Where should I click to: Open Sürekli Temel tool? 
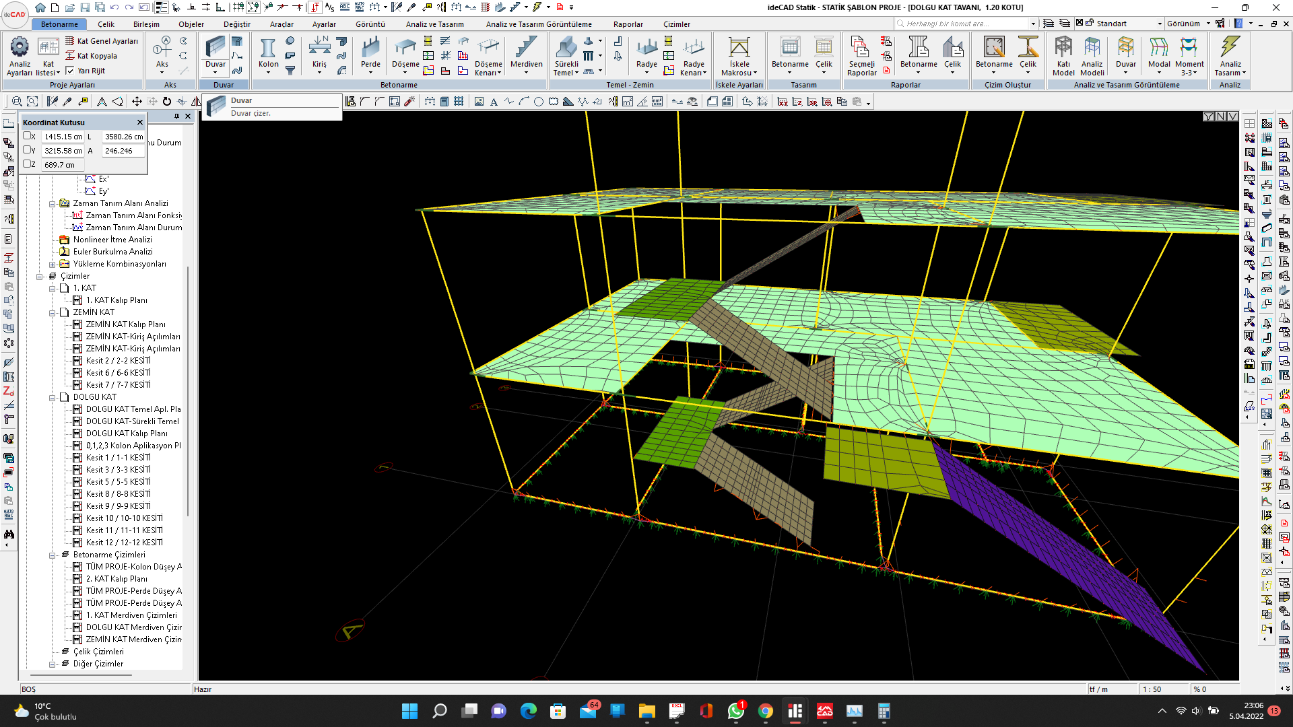point(566,56)
